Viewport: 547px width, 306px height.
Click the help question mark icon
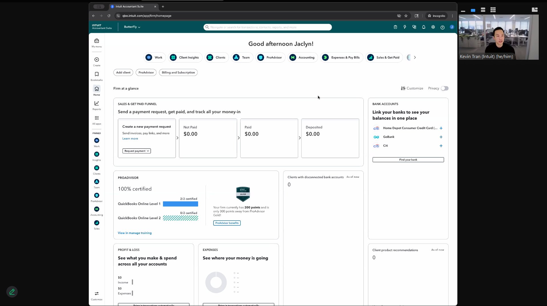[x=443, y=27]
